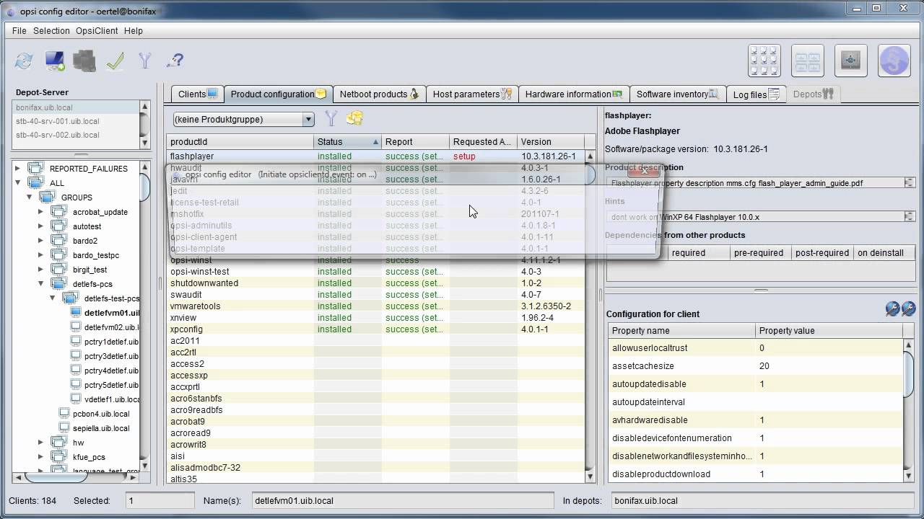
Task: Collapse the ALL tree node
Action: coord(18,182)
